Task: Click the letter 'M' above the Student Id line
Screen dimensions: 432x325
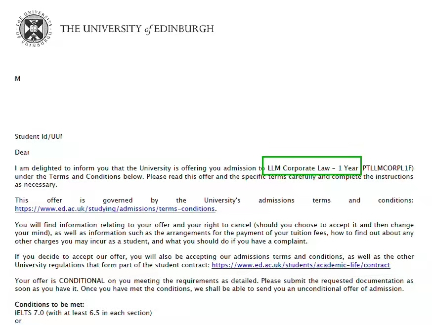Action: (x=18, y=79)
